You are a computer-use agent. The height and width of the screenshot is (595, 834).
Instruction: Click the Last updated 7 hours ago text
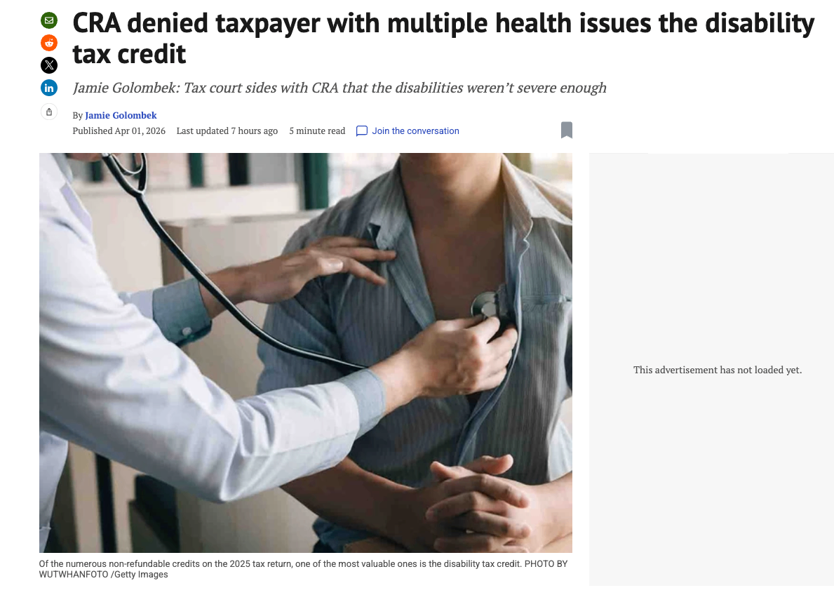tap(227, 131)
